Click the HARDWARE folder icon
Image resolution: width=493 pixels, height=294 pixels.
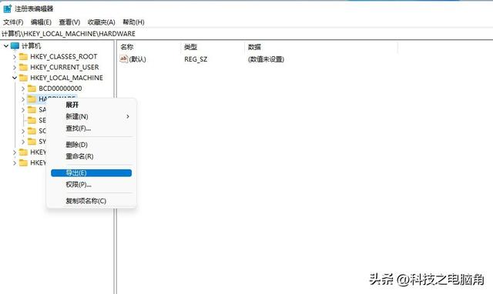coord(32,99)
